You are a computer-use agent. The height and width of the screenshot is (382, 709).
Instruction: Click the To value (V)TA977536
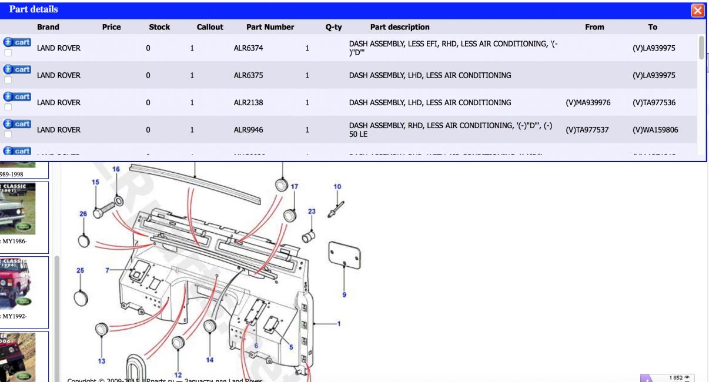[654, 102]
